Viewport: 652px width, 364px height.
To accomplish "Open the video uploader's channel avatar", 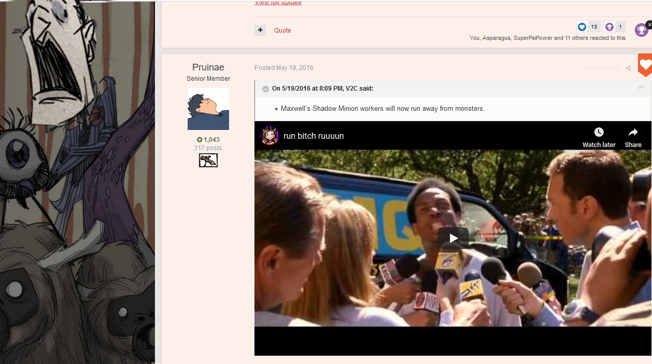I will (x=270, y=136).
